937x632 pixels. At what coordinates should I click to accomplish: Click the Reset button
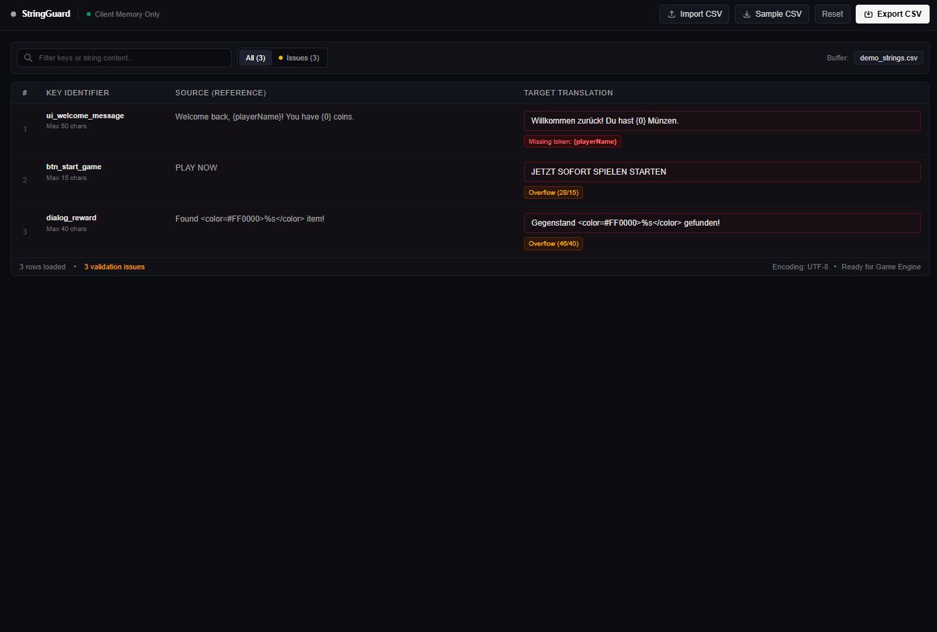pyautogui.click(x=832, y=14)
